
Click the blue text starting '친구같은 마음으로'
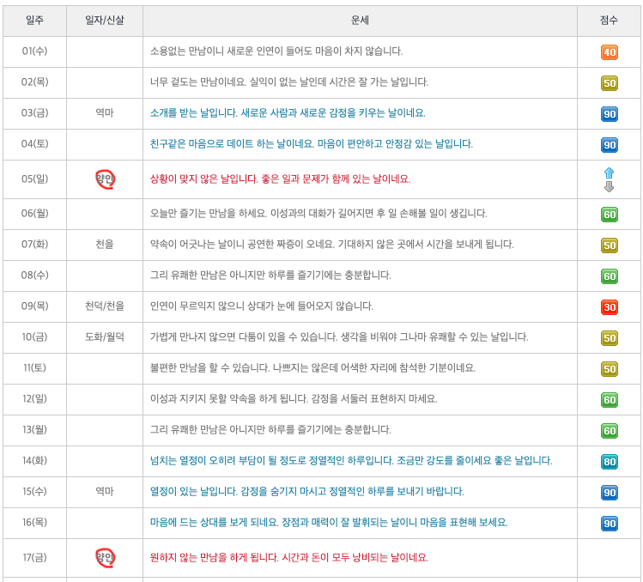pyautogui.click(x=312, y=144)
